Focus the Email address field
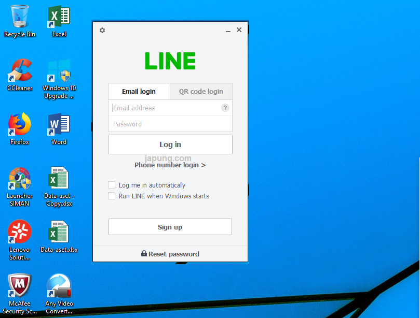420x318 pixels. 170,108
